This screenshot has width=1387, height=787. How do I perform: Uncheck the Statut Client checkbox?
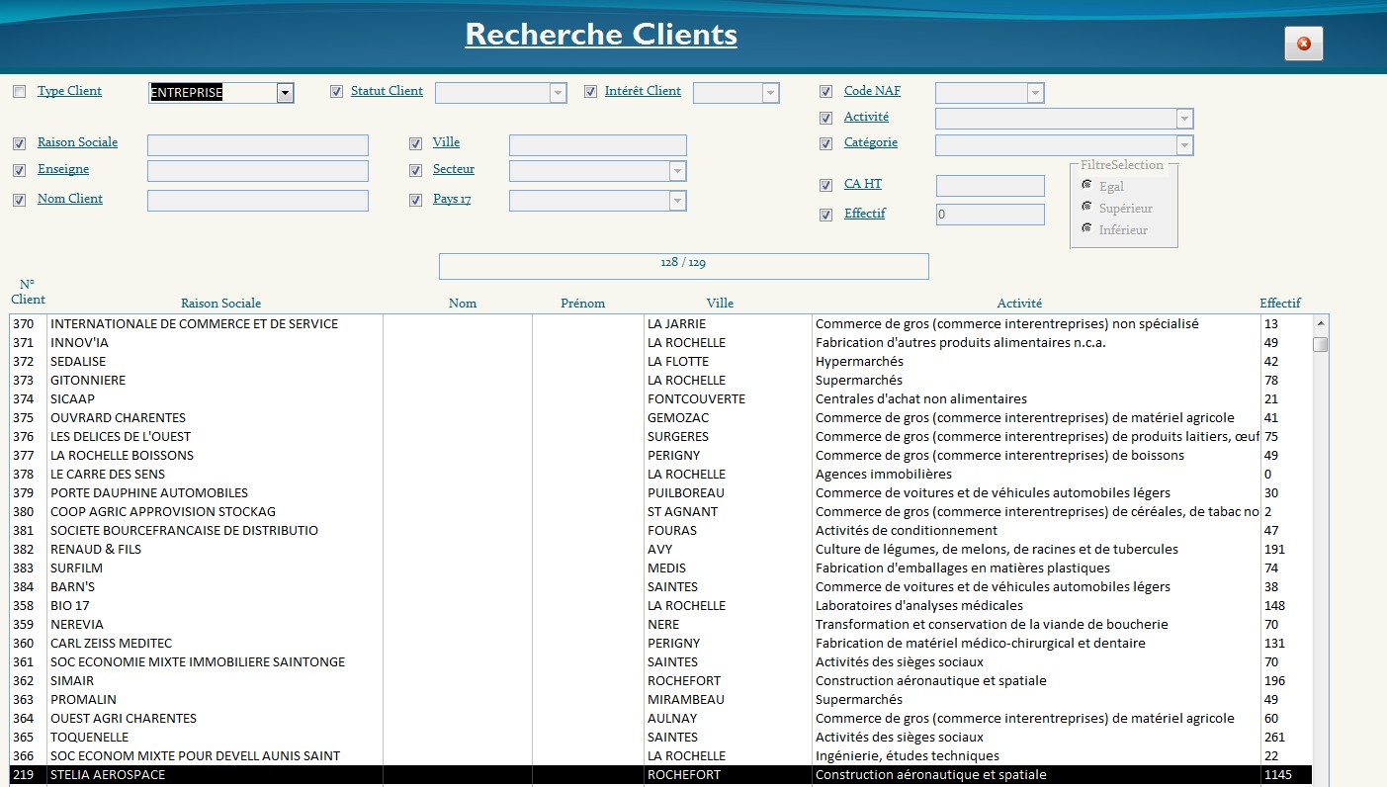337,92
